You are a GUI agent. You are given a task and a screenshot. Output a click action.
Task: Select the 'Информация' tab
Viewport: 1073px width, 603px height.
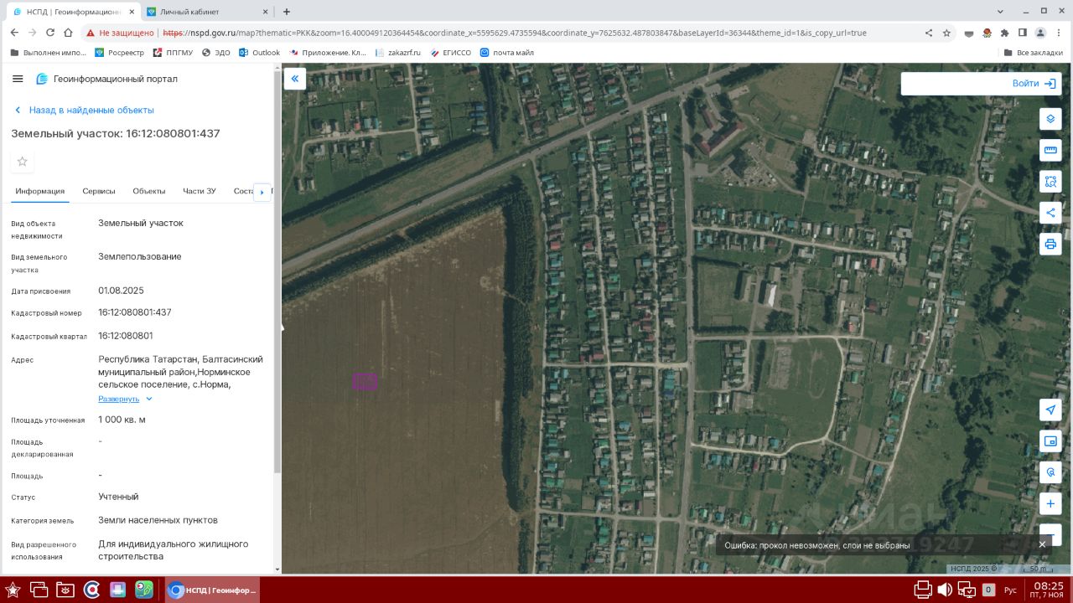(39, 191)
